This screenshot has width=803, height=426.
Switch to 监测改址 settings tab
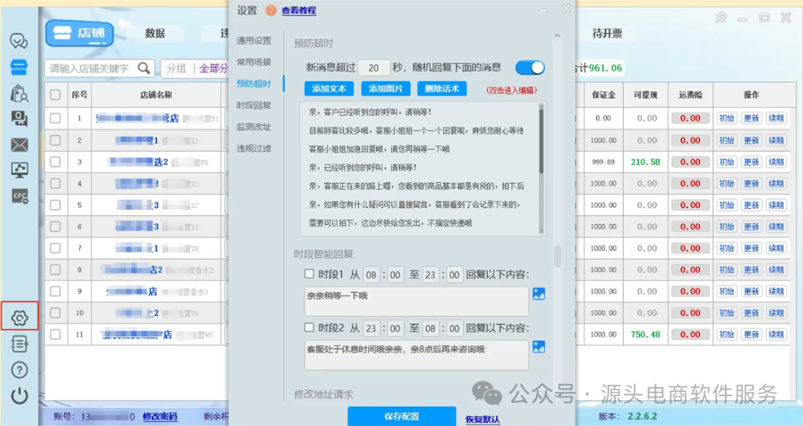coord(254,126)
